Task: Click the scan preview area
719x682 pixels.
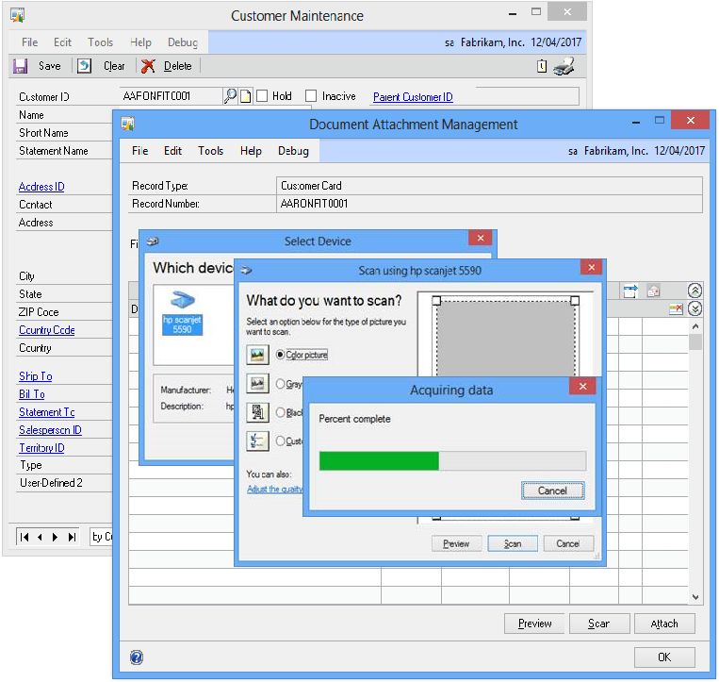Action: tap(505, 339)
